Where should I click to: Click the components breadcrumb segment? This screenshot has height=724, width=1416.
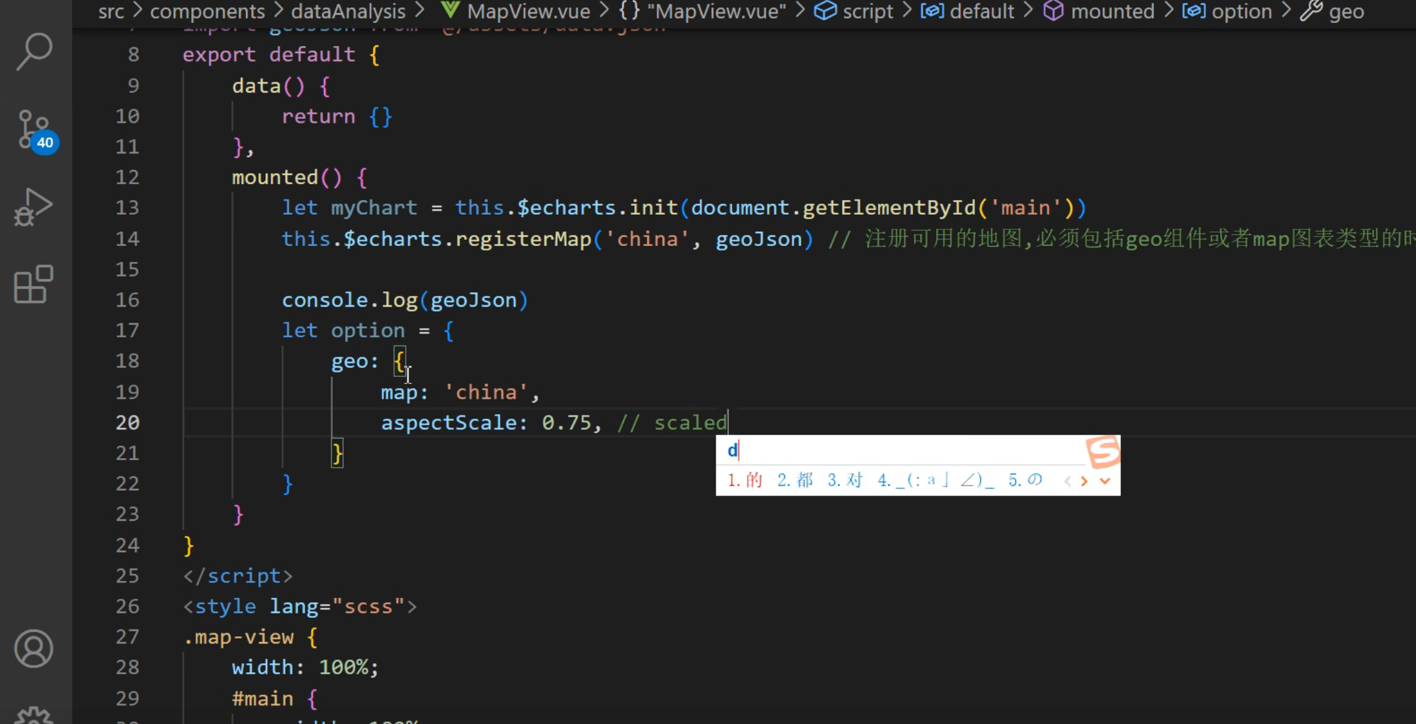coord(207,11)
